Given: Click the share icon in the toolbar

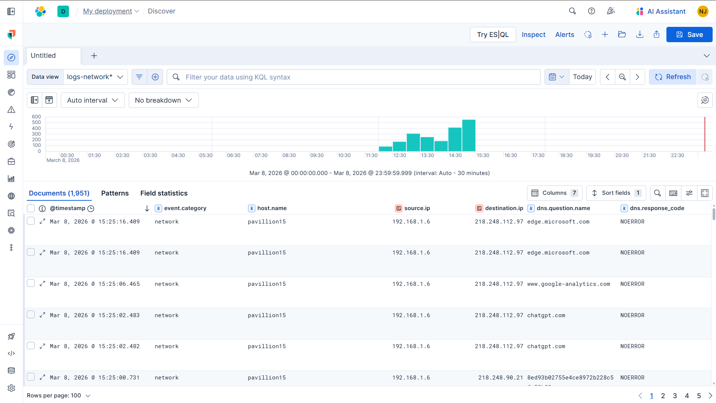Looking at the screenshot, I should (x=656, y=34).
